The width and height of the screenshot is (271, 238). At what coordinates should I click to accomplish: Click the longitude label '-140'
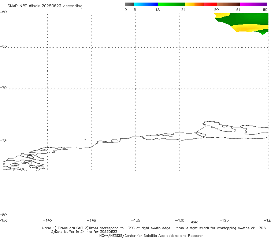click(x=92, y=220)
